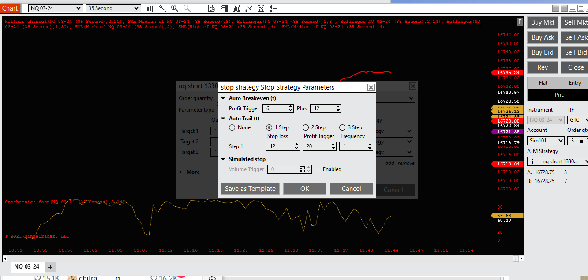The width and height of the screenshot is (588, 280).
Task: Click the Rev reverse position button
Action: coord(543,67)
